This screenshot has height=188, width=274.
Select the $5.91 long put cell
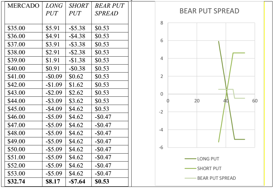click(x=52, y=28)
